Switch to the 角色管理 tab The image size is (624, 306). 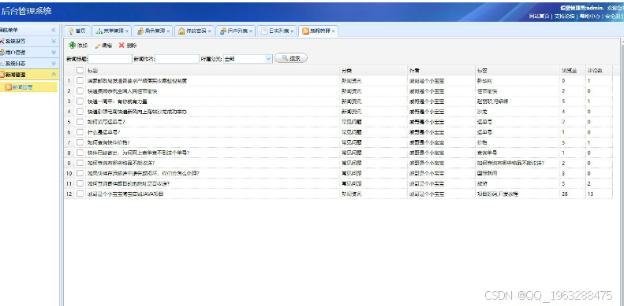(x=152, y=31)
